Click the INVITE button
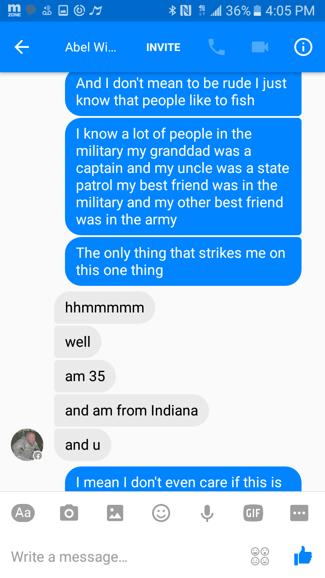Viewport: 325px width, 578px height. pos(163,47)
